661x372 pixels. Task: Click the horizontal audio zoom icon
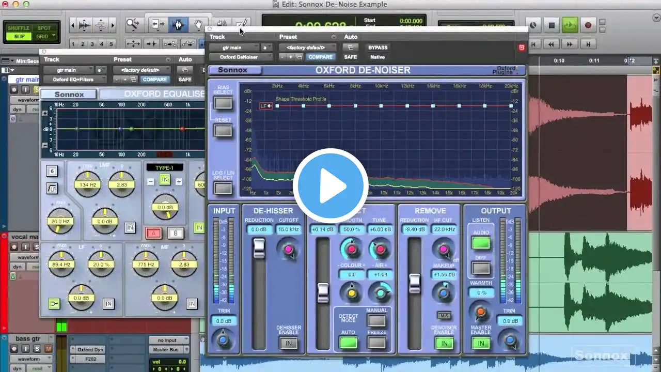click(x=85, y=25)
